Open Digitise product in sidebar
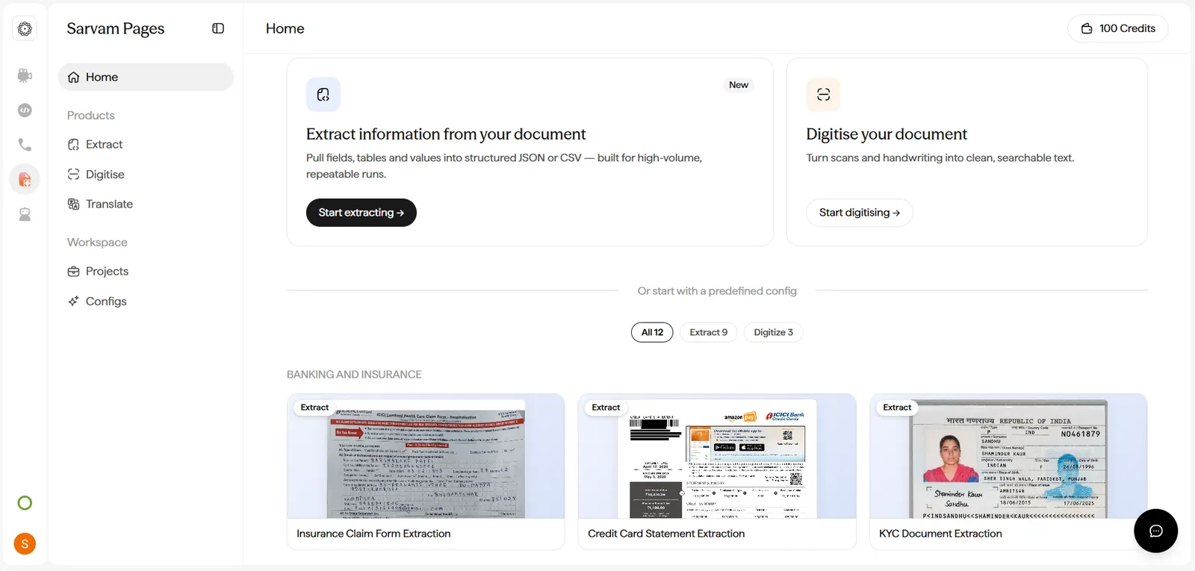 [x=146, y=175]
